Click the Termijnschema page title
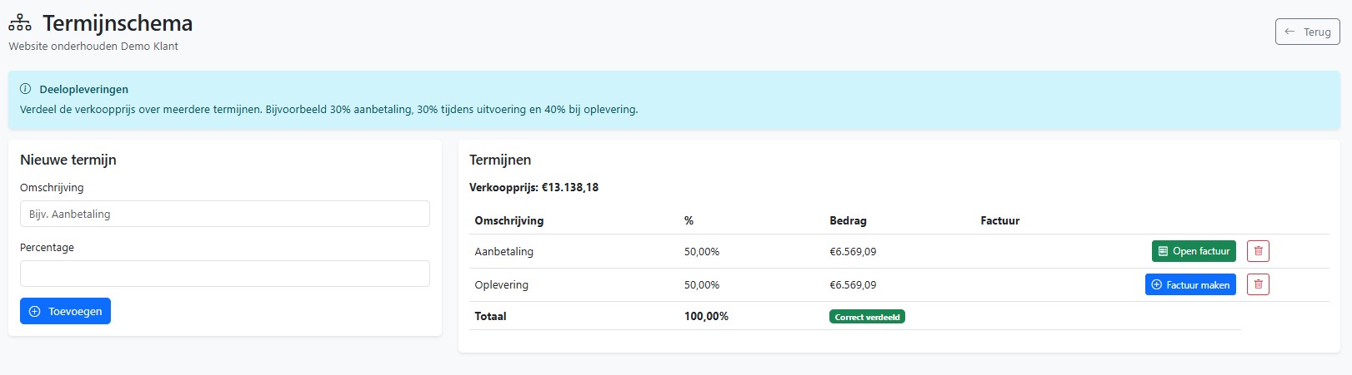 click(118, 23)
